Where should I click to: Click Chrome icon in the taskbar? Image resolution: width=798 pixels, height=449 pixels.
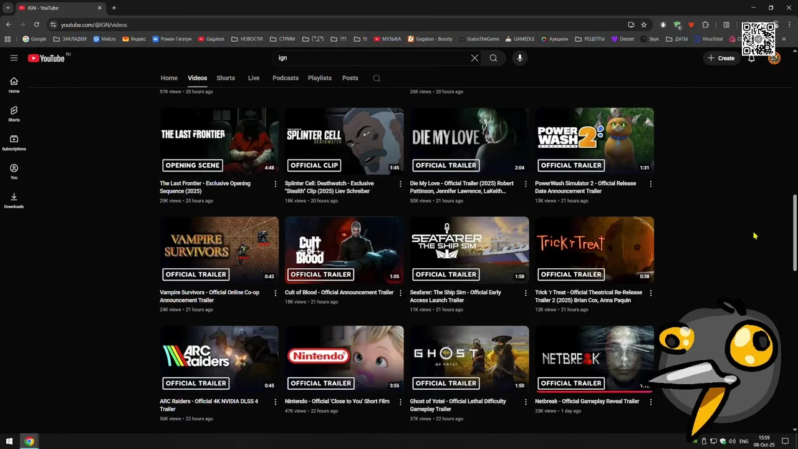tap(29, 442)
